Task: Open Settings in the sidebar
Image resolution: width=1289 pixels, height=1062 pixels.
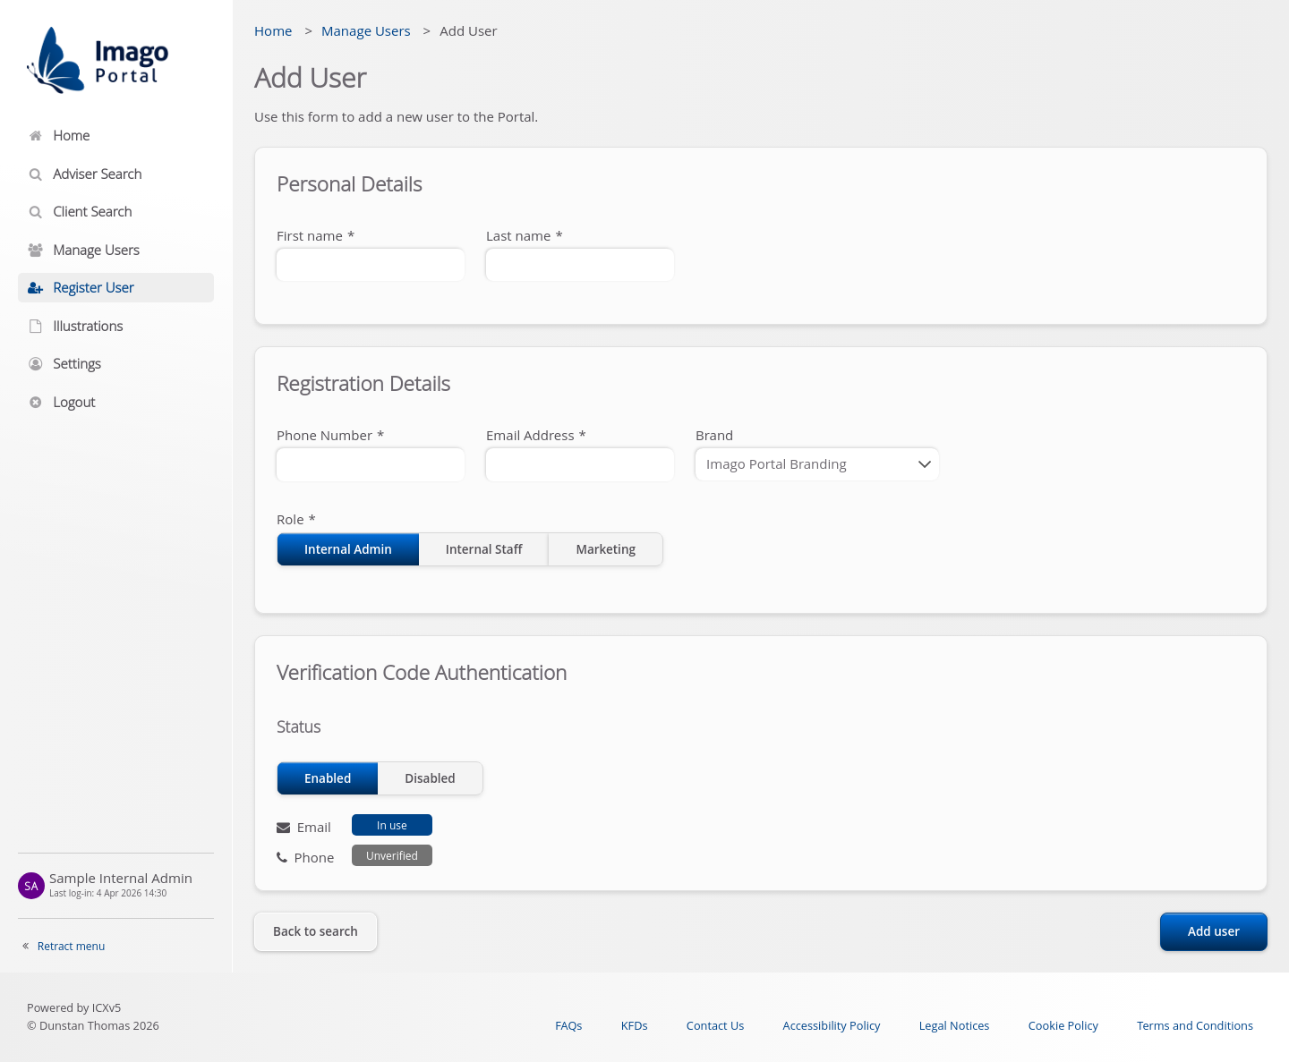Action: (115, 364)
